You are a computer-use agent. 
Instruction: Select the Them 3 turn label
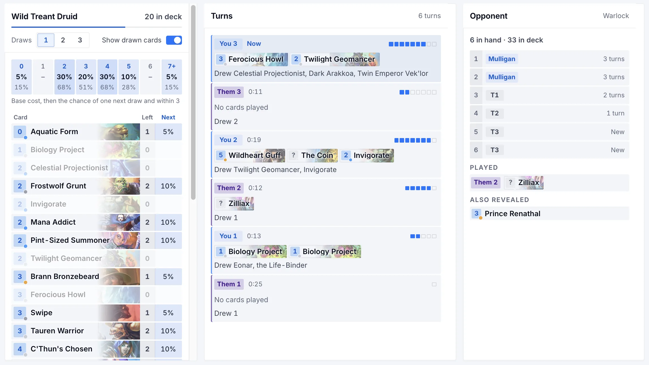(x=229, y=92)
